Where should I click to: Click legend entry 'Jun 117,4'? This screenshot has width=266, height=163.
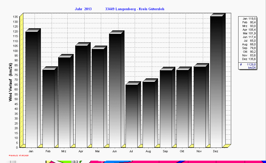tap(249, 37)
